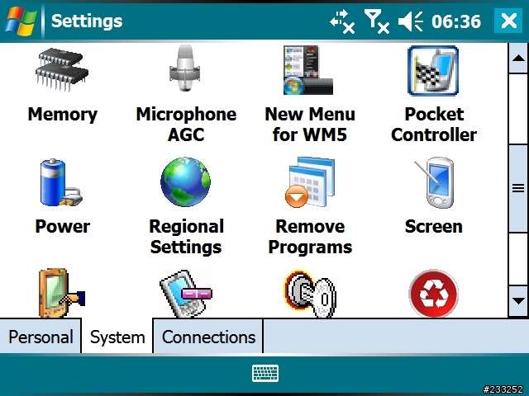
Task: Select the System tab
Action: [117, 337]
